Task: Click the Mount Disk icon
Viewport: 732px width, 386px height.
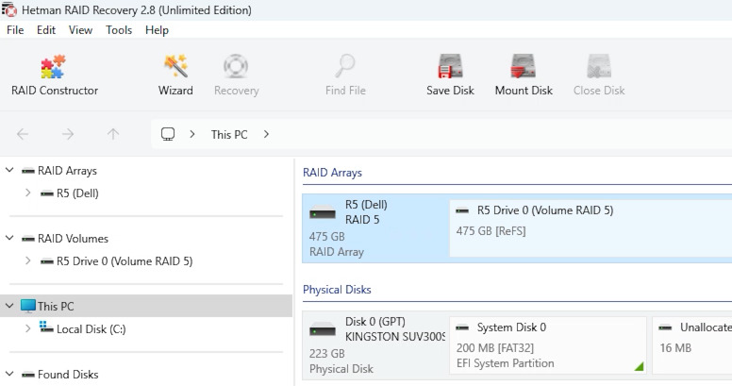Action: 524,66
